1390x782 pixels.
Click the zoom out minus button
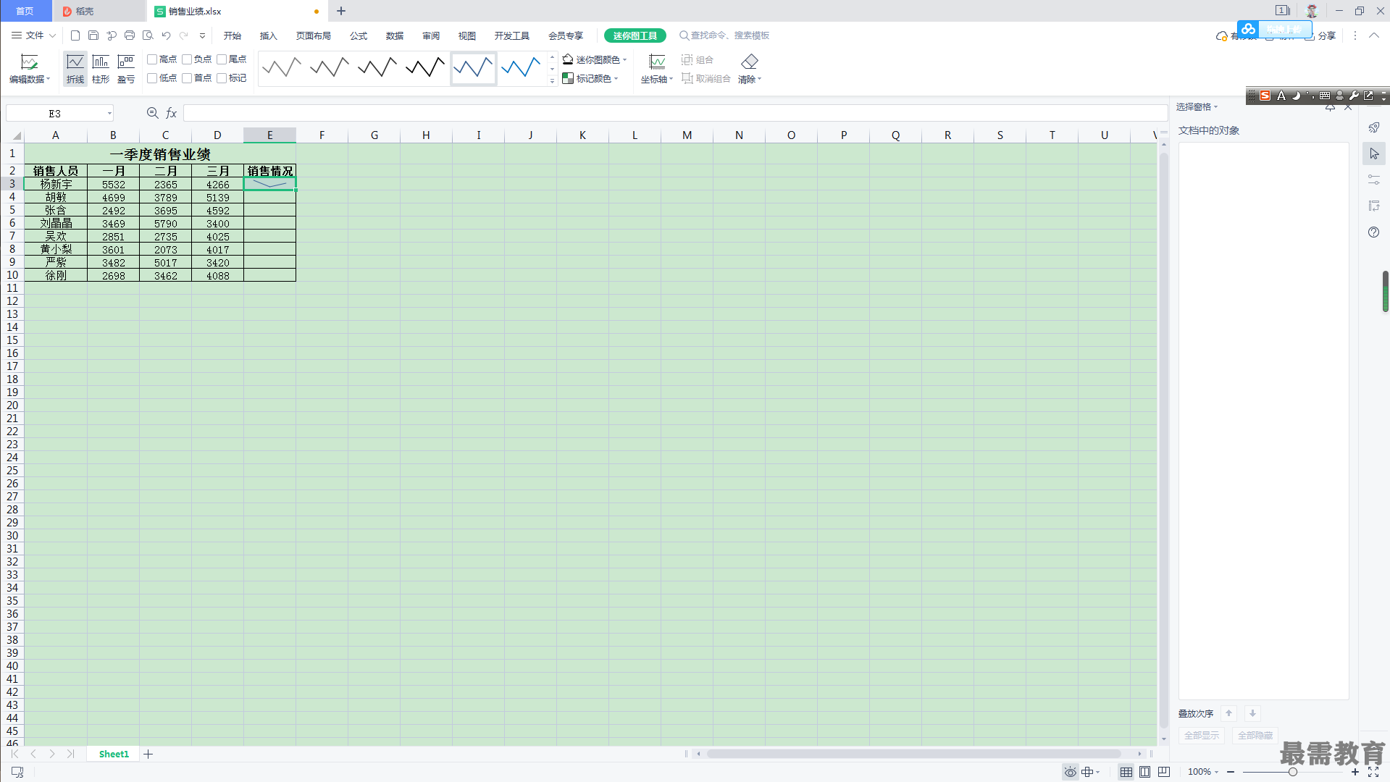(x=1231, y=772)
